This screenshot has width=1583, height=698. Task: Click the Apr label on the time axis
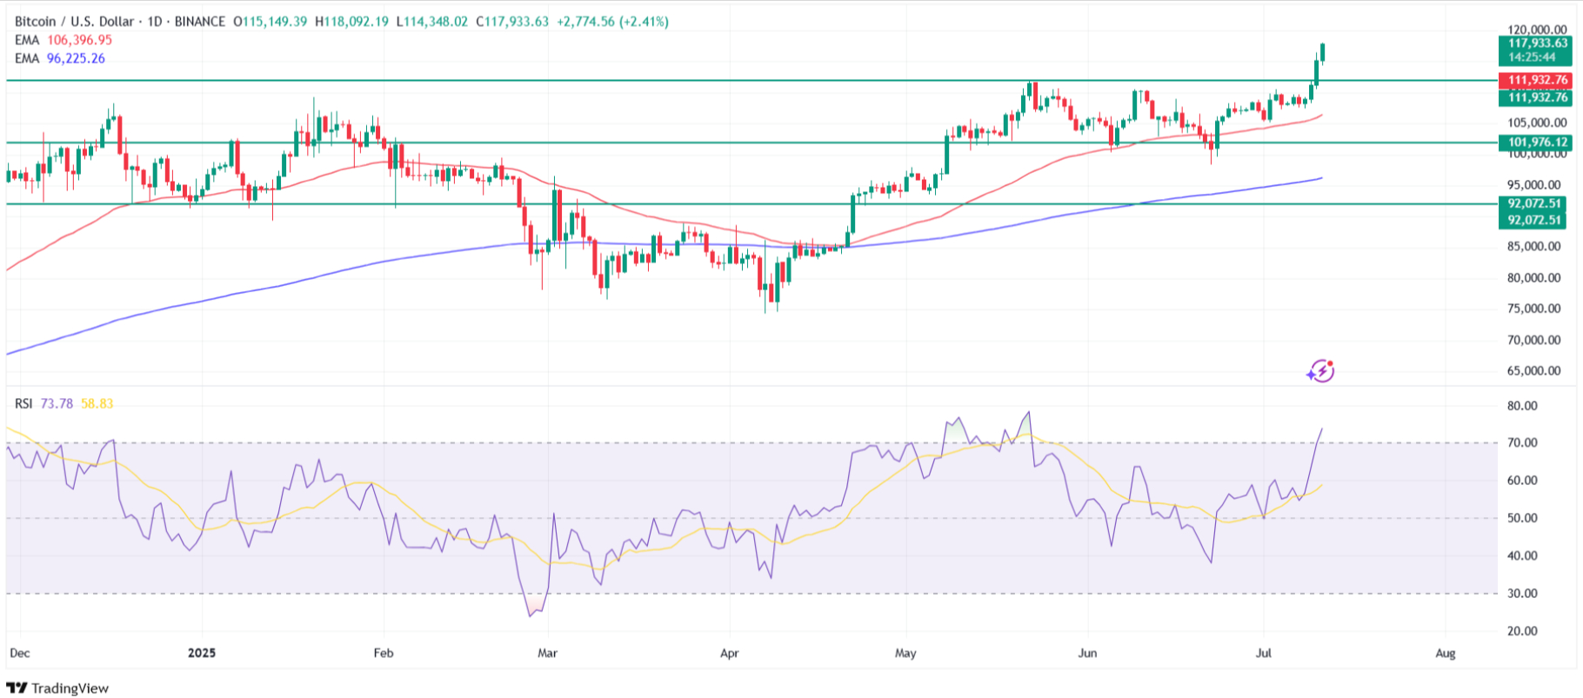point(729,653)
